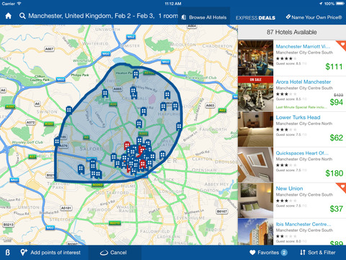Click 87 Hotels Available header

[x=292, y=32]
